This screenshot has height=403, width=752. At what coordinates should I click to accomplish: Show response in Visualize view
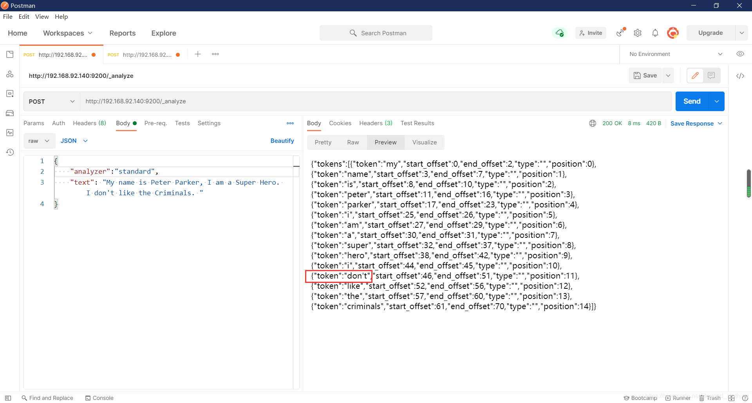[425, 142]
